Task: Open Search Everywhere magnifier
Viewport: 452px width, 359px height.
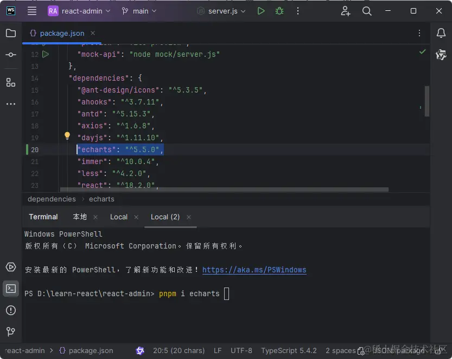Action: pyautogui.click(x=367, y=11)
